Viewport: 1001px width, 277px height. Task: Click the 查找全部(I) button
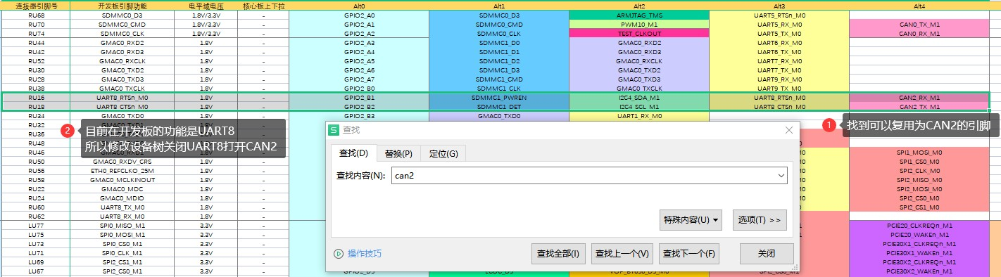point(558,254)
